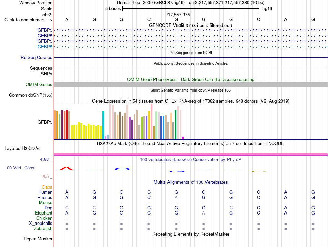Open the GTEx Gene Expression track title

pos(191,101)
